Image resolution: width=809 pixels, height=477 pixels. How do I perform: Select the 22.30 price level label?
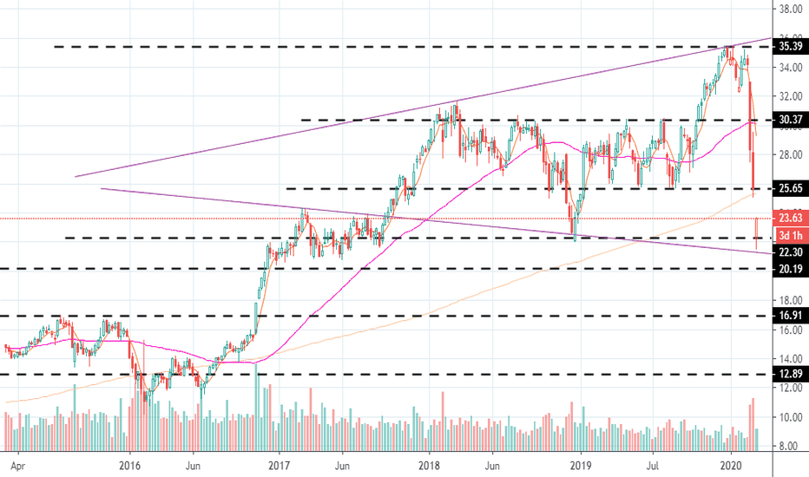[791, 252]
